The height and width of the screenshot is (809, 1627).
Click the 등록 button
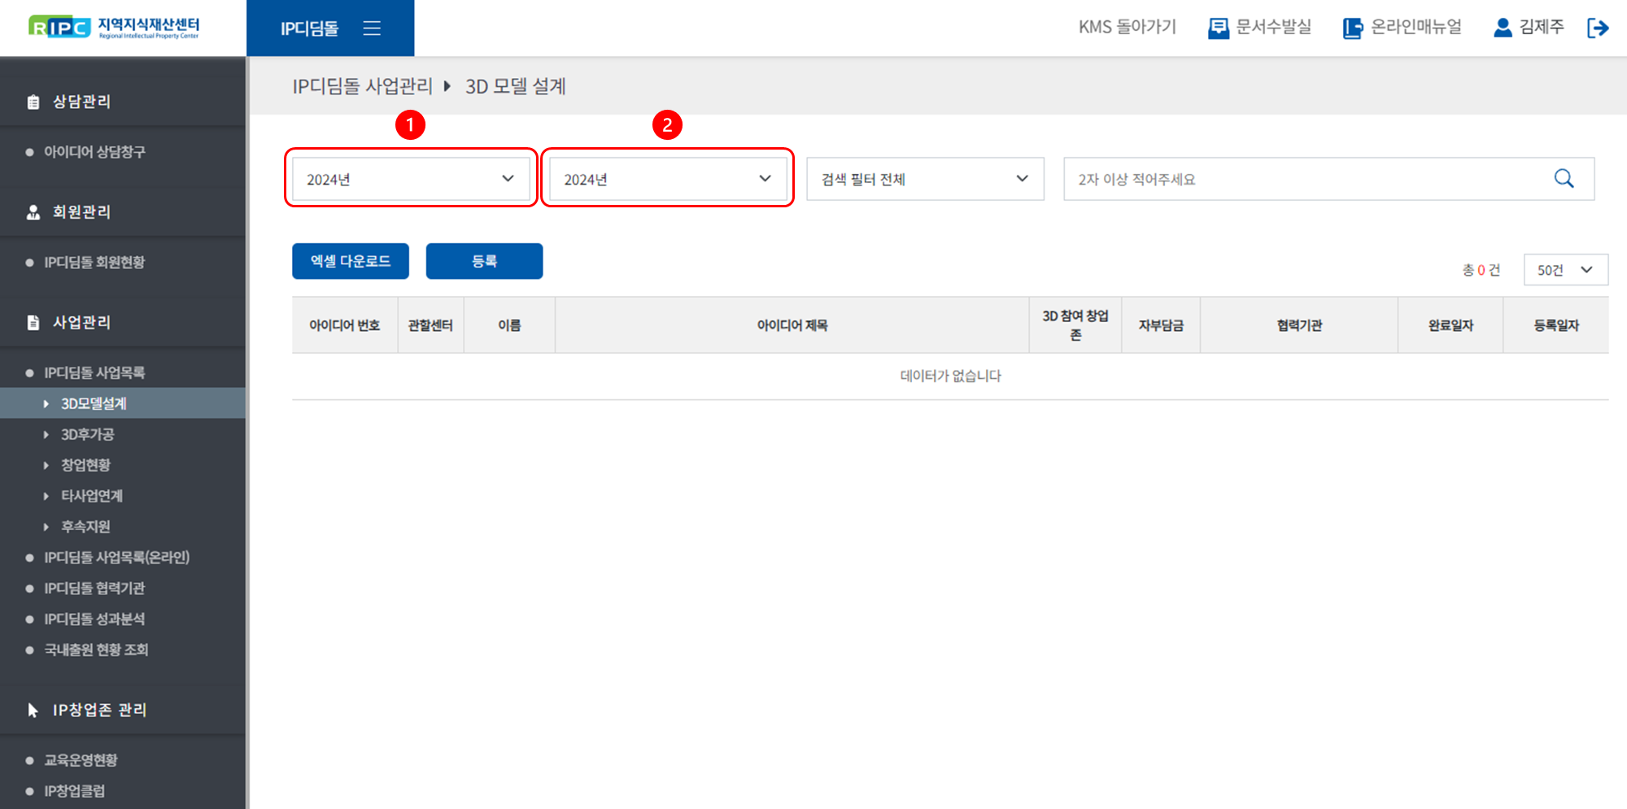484,261
